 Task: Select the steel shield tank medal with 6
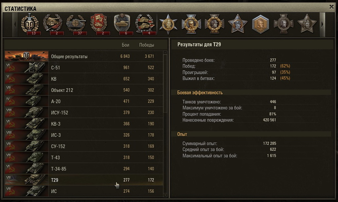[x=122, y=24]
